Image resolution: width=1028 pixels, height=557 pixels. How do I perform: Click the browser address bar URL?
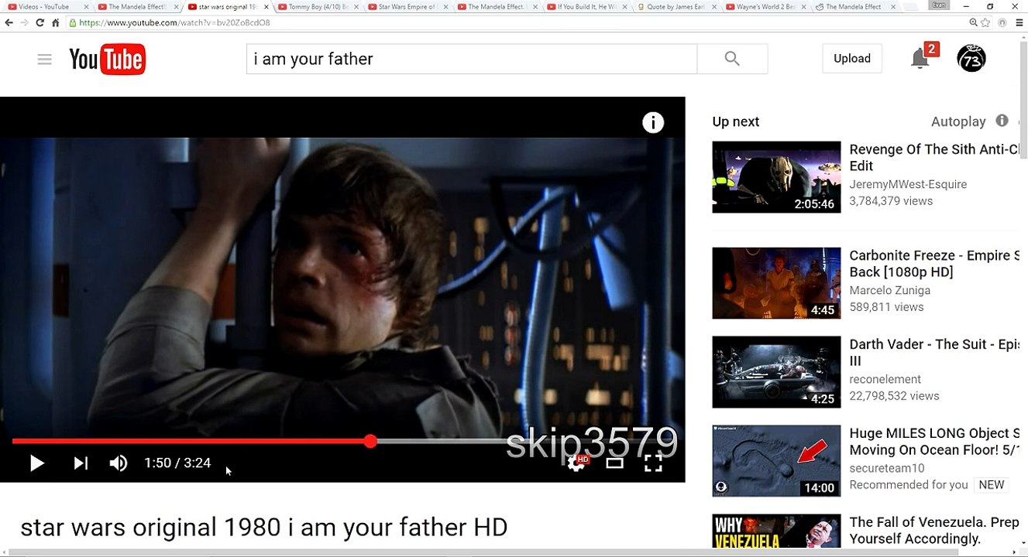pyautogui.click(x=174, y=22)
